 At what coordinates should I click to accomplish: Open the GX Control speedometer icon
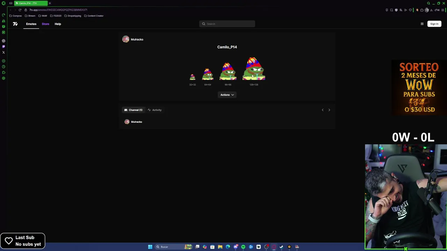point(3,15)
